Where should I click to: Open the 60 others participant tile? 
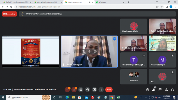pos(133,77)
